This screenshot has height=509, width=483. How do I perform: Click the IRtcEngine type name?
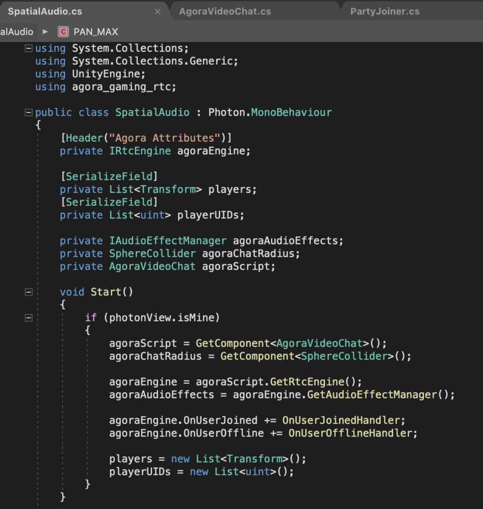(x=140, y=151)
